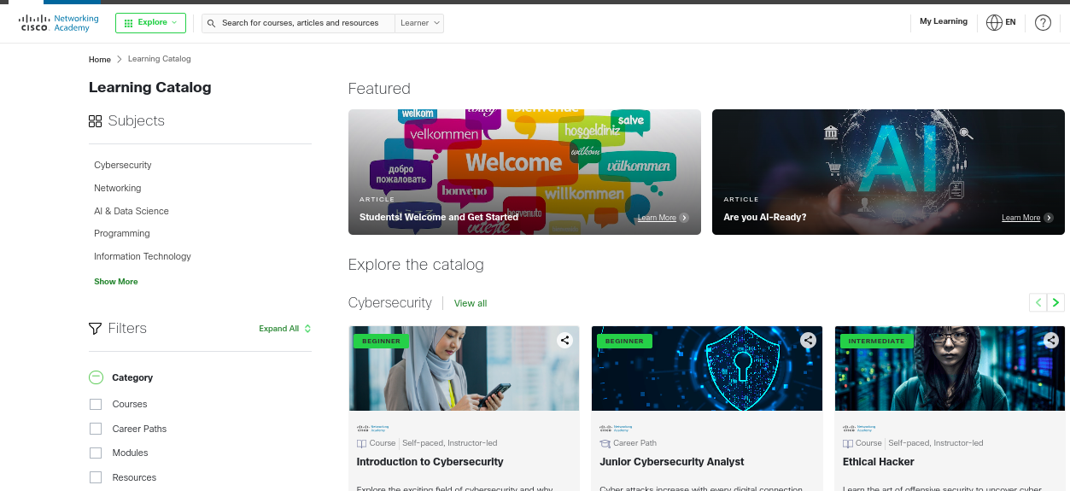Screen dimensions: 1070x491
Task: Check the Modules filter
Action: coord(96,453)
